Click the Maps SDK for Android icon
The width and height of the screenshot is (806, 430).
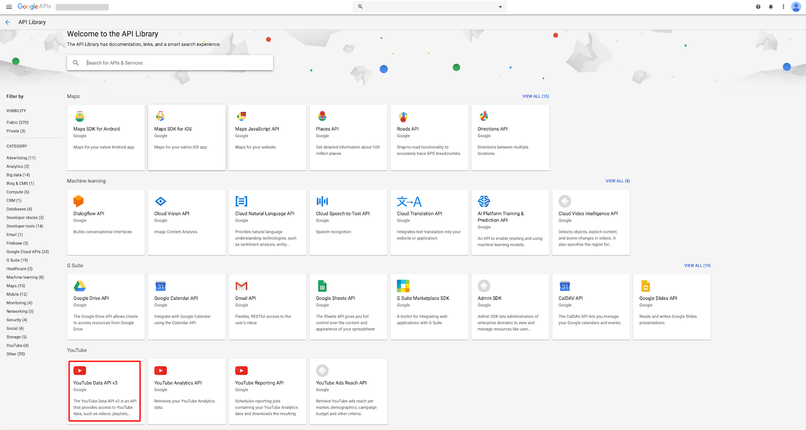[x=80, y=116]
